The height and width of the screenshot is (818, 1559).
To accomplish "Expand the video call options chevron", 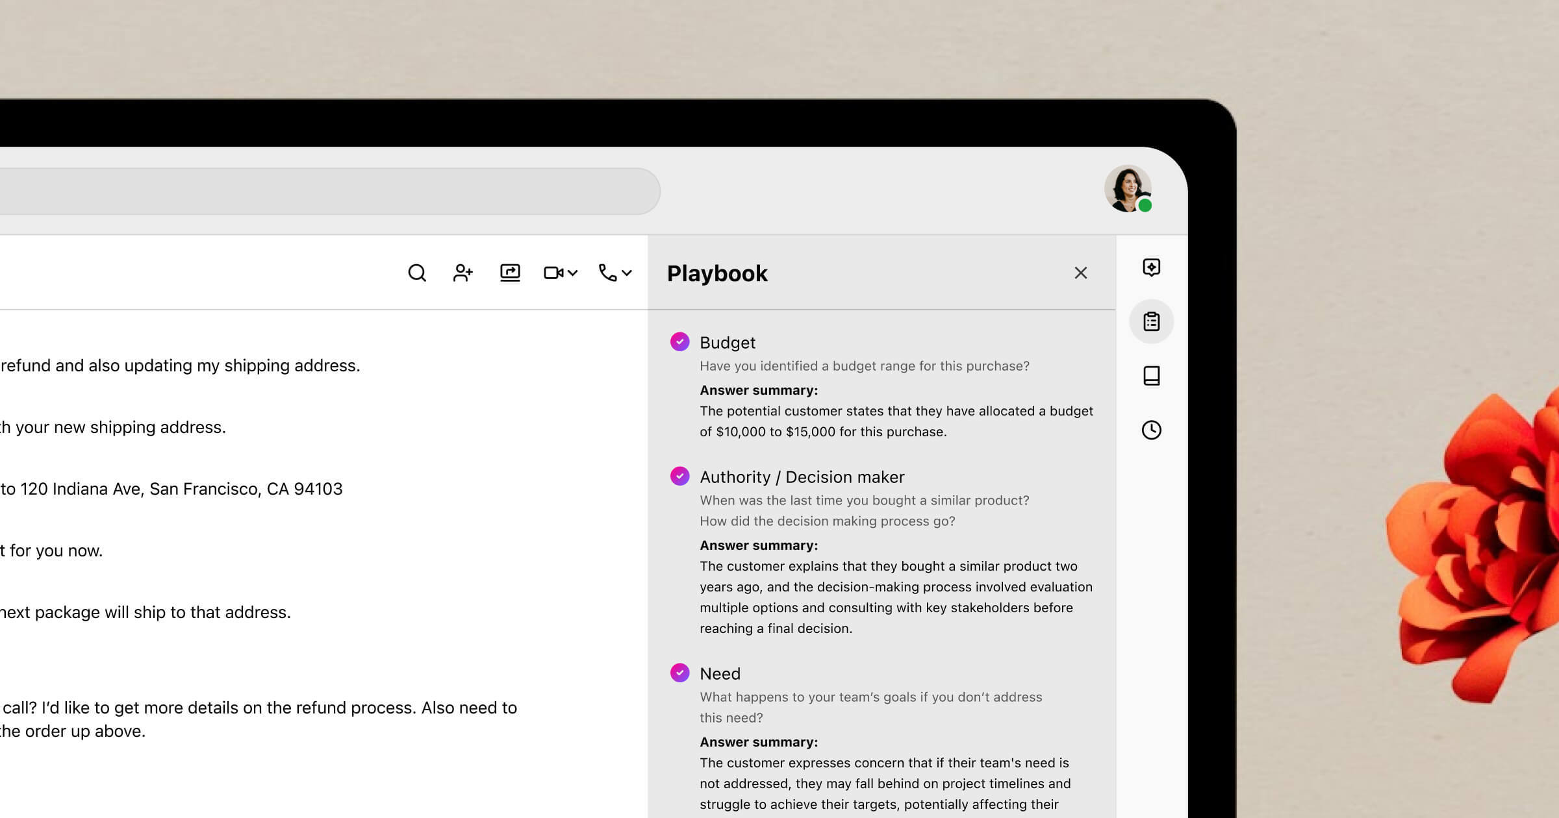I will point(572,273).
